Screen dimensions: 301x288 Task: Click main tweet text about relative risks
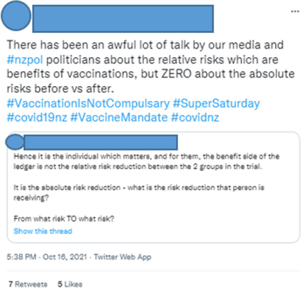(x=150, y=67)
